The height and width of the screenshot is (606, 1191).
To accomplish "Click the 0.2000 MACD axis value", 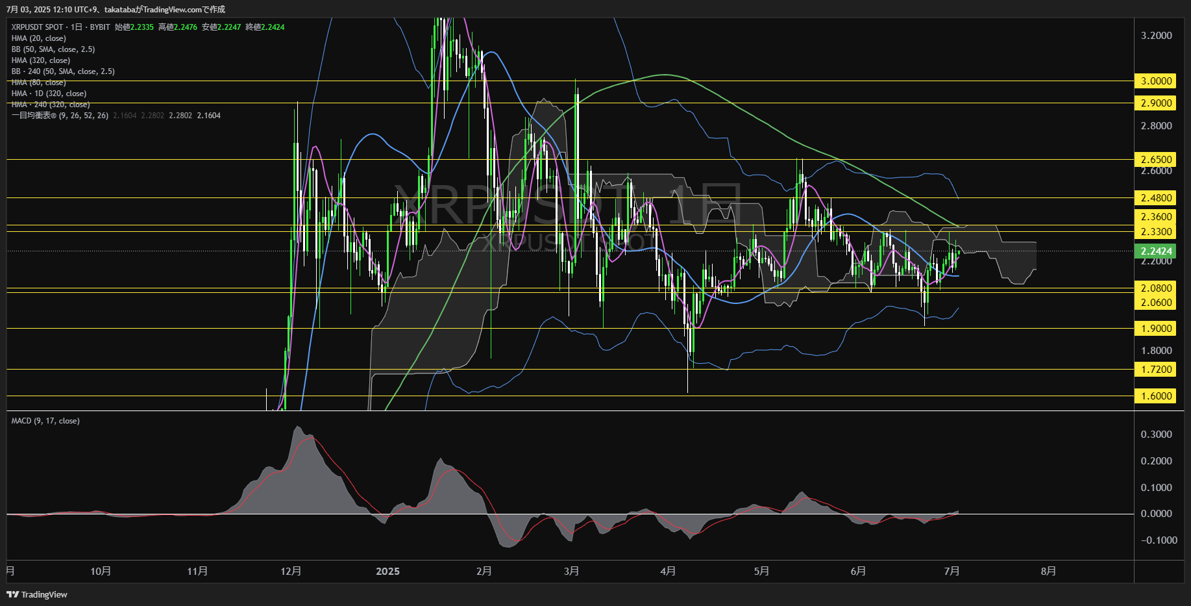I will pos(1157,461).
